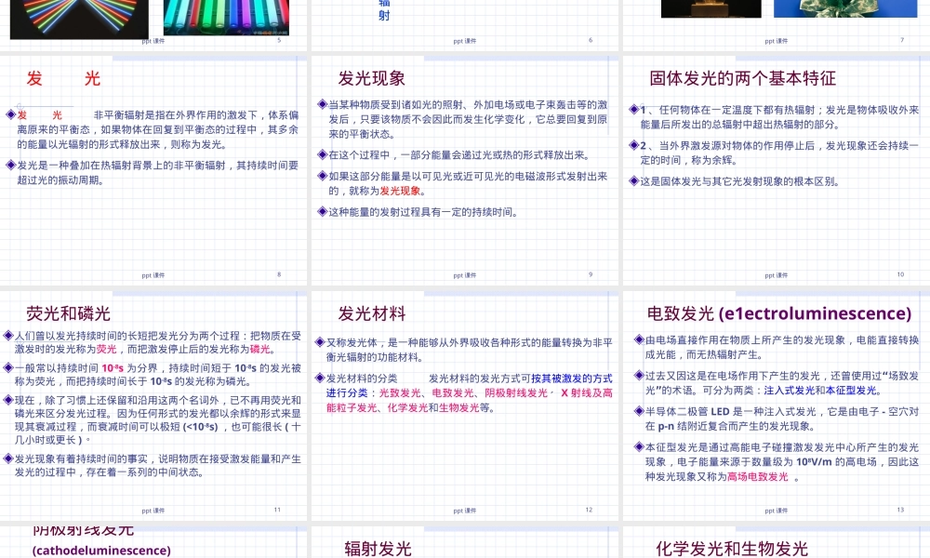Viewport: 930px width, 558px height.
Task: Click the page number 10 in slide footer
Action: 900,274
